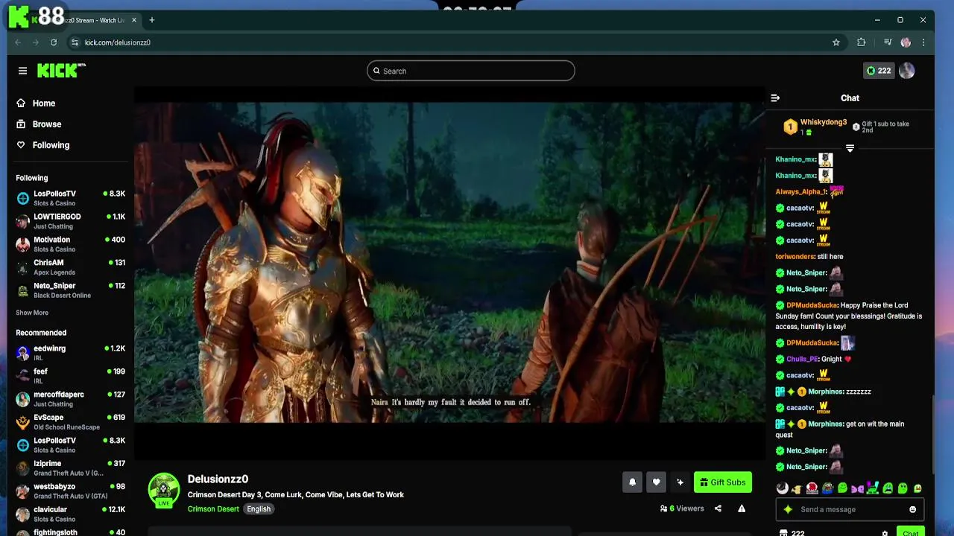Click the Delusionzz0 streamer avatar

(x=164, y=490)
